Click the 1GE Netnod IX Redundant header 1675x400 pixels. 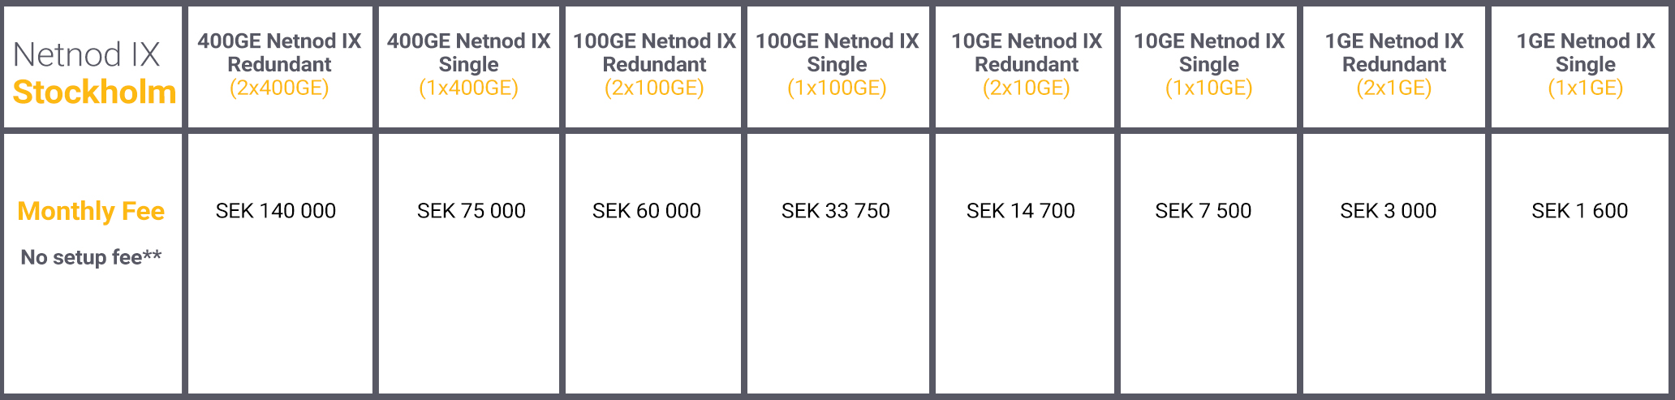pyautogui.click(x=1393, y=65)
